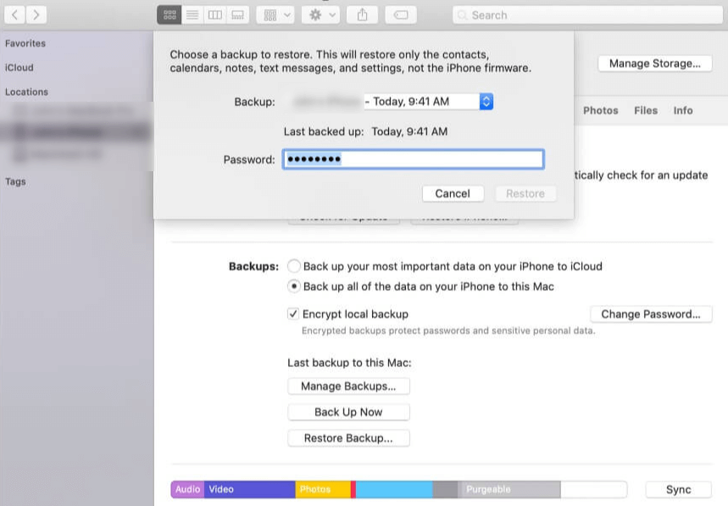This screenshot has height=506, width=728.
Task: Click Manage Storage button
Action: click(x=654, y=63)
